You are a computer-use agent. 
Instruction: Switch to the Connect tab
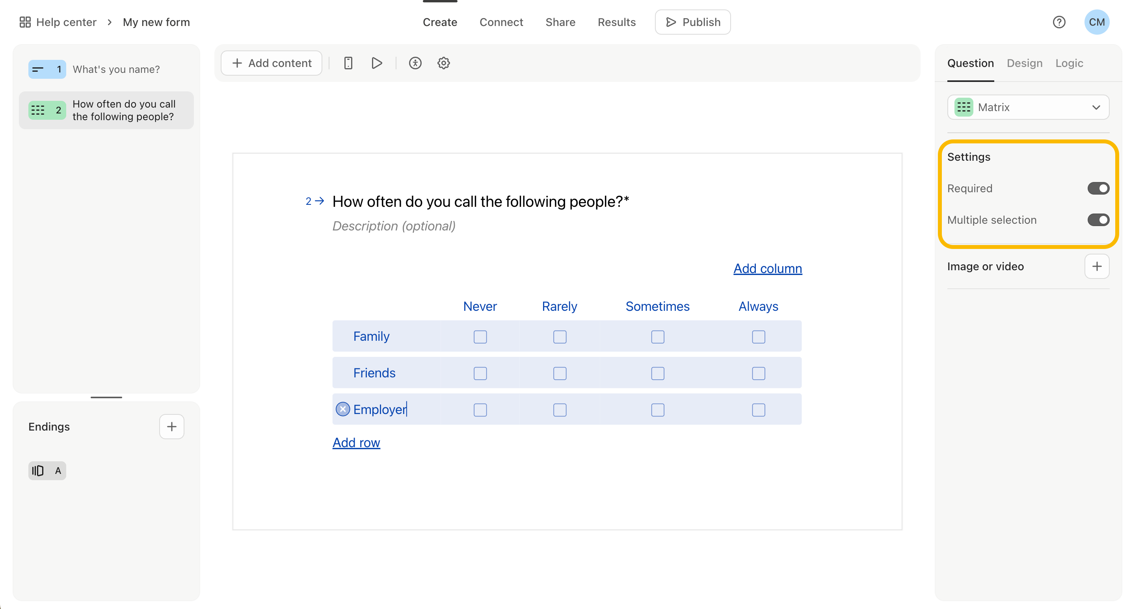point(501,22)
